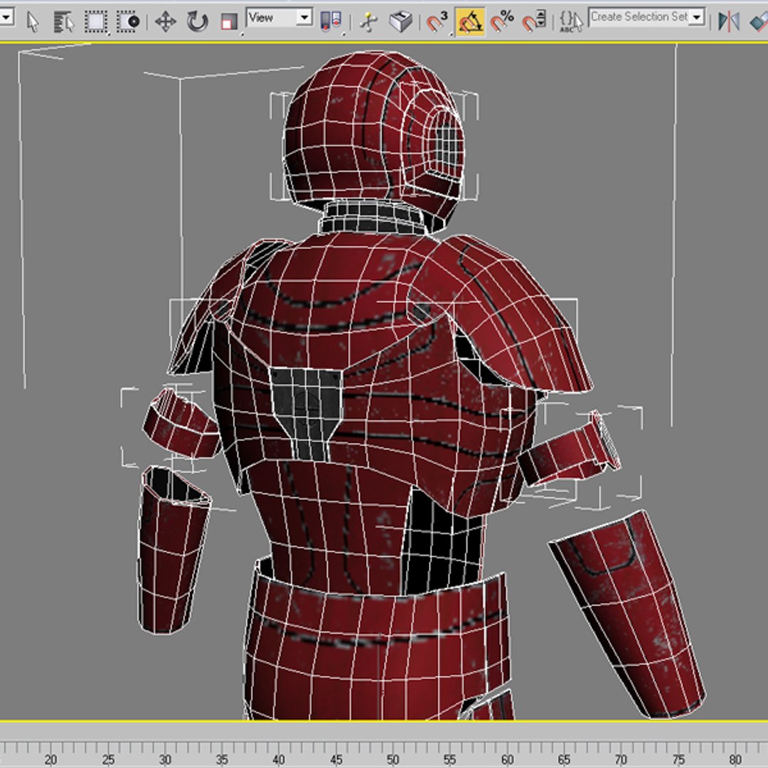Screen dimensions: 768x768
Task: Disable the highlighted Angle Snap toggle
Action: (x=470, y=22)
